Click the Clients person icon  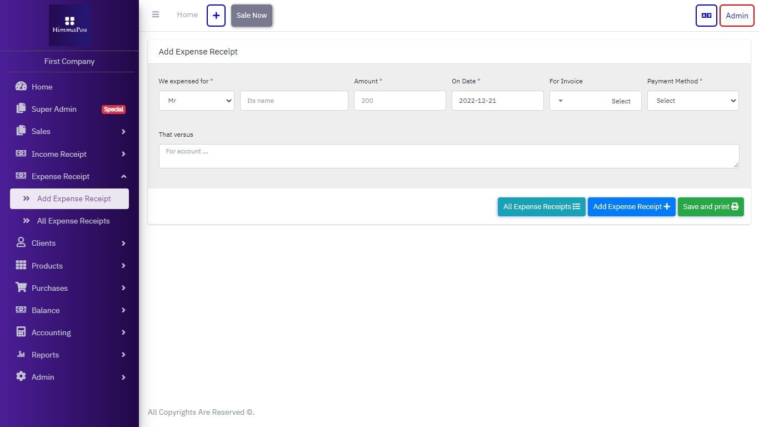click(21, 242)
